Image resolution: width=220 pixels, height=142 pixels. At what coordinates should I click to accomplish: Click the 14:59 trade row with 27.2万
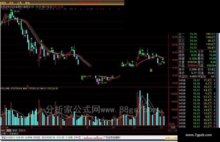[x=197, y=127]
